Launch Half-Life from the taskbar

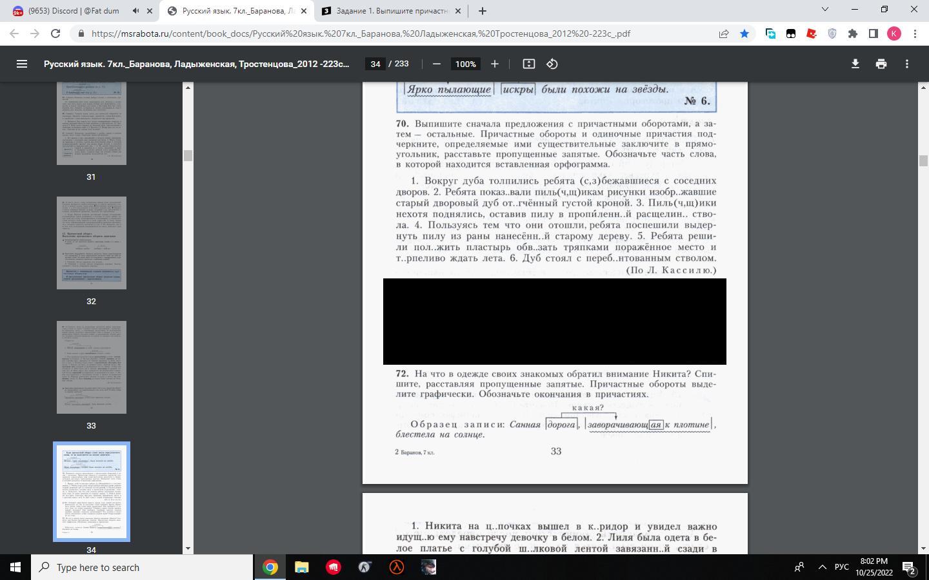[397, 567]
